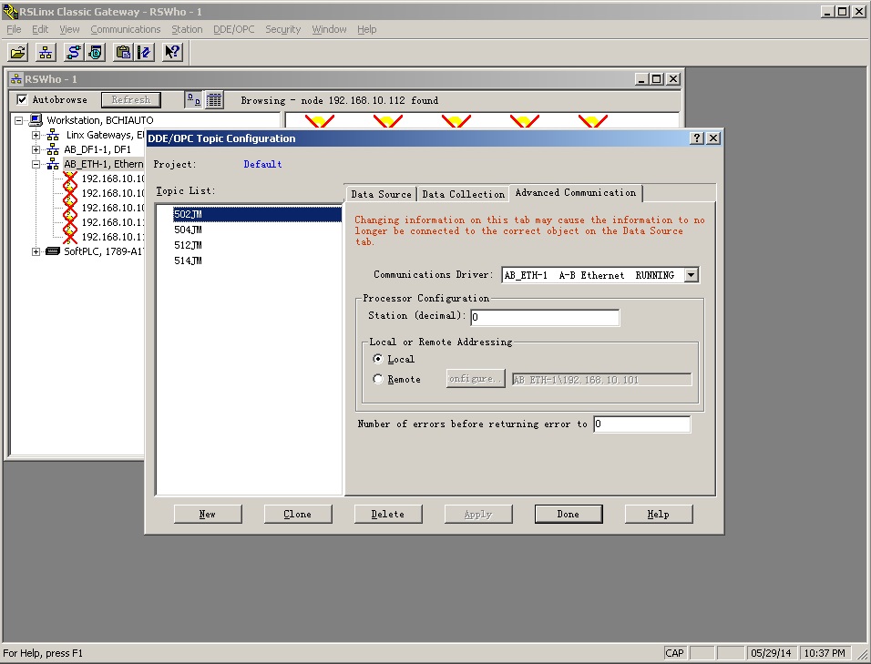Click the 10:37 PM time in status bar
This screenshot has width=871, height=664.
[825, 653]
